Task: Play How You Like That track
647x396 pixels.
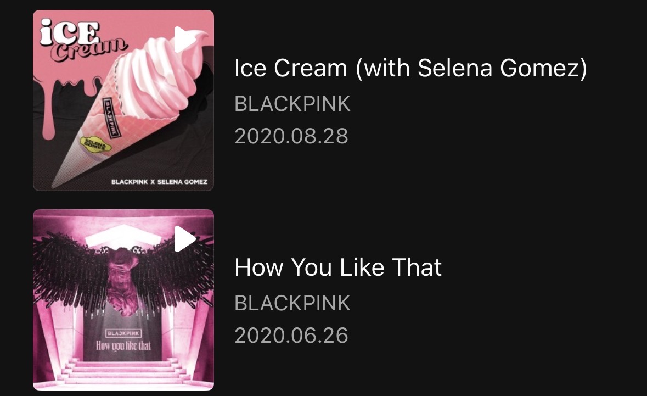Action: (184, 239)
